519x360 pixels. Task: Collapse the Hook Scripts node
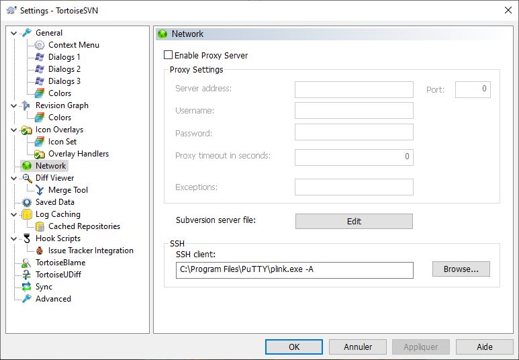14,239
